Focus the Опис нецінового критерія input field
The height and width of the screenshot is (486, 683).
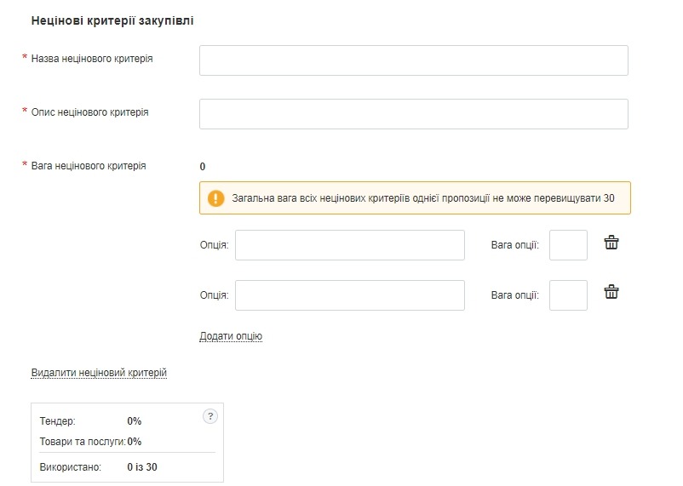(413, 114)
